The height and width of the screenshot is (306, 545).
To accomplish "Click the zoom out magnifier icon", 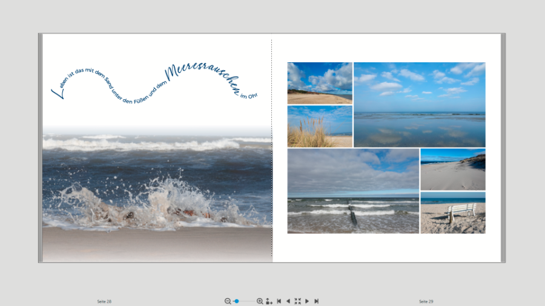I will click(x=228, y=301).
